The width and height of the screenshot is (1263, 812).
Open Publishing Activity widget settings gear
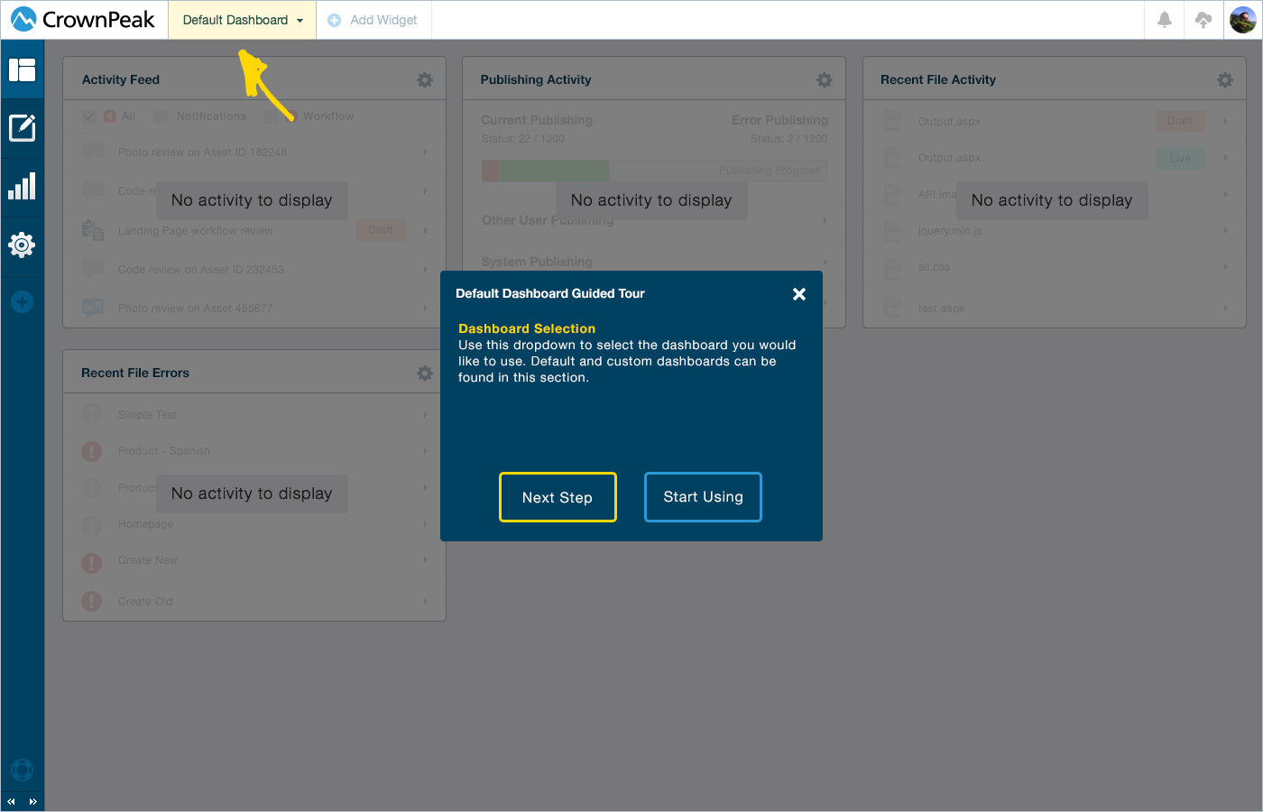pyautogui.click(x=825, y=80)
